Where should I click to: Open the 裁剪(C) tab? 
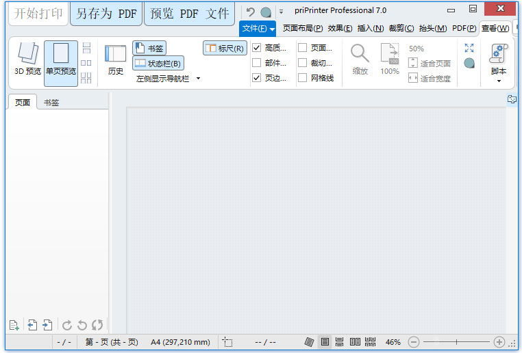(x=401, y=29)
